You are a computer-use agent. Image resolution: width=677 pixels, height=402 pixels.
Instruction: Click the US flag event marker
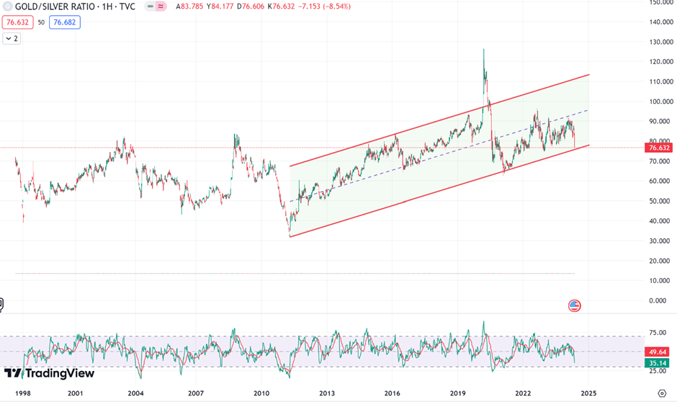pyautogui.click(x=574, y=305)
